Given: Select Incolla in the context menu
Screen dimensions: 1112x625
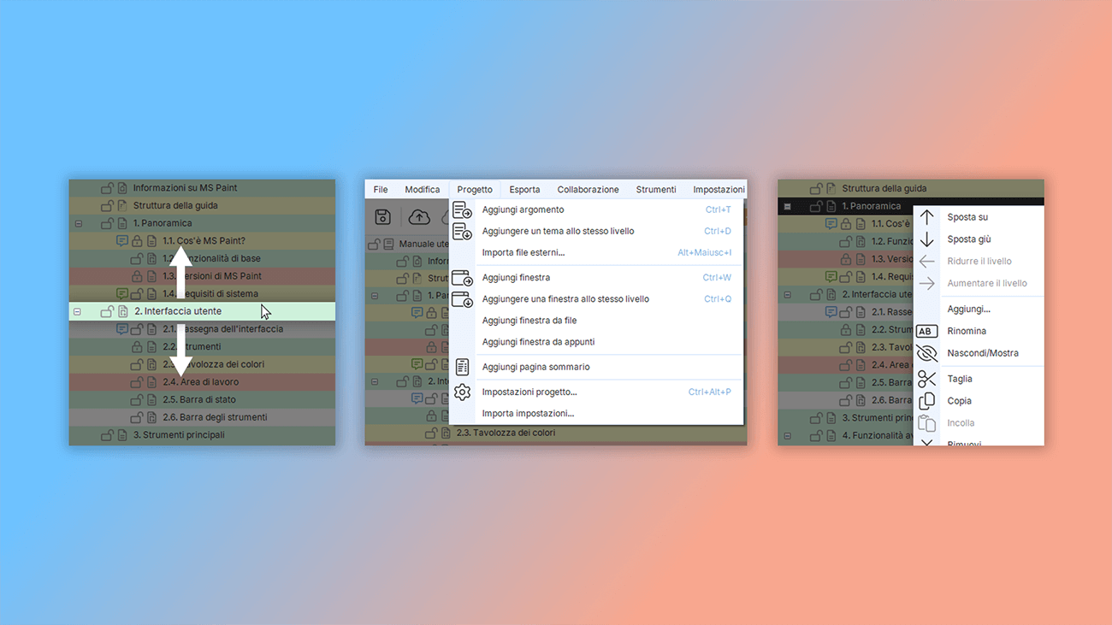Looking at the screenshot, I should coord(961,422).
